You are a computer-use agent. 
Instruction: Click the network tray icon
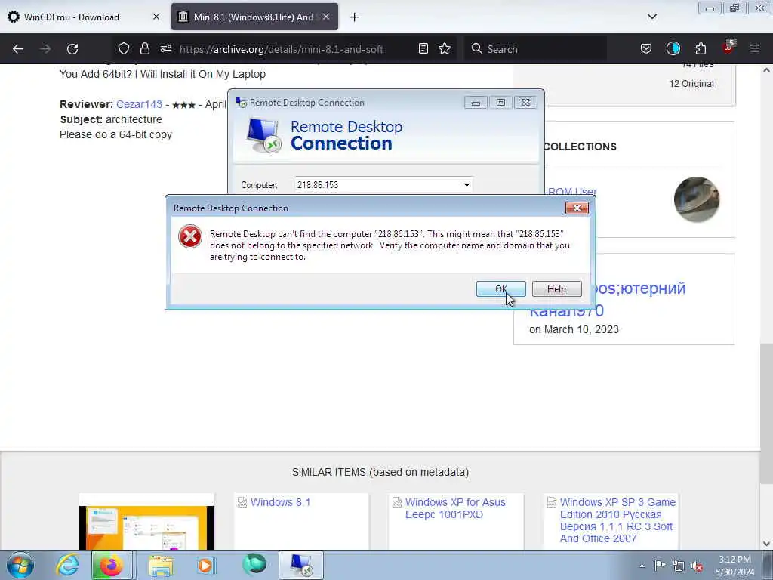click(x=679, y=566)
